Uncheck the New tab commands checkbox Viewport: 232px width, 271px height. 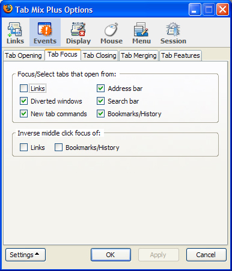click(x=23, y=114)
